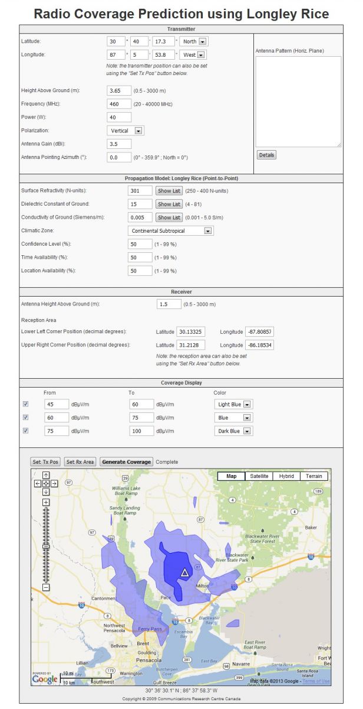
Task: Click the Set Tx Pos button
Action: point(45,462)
